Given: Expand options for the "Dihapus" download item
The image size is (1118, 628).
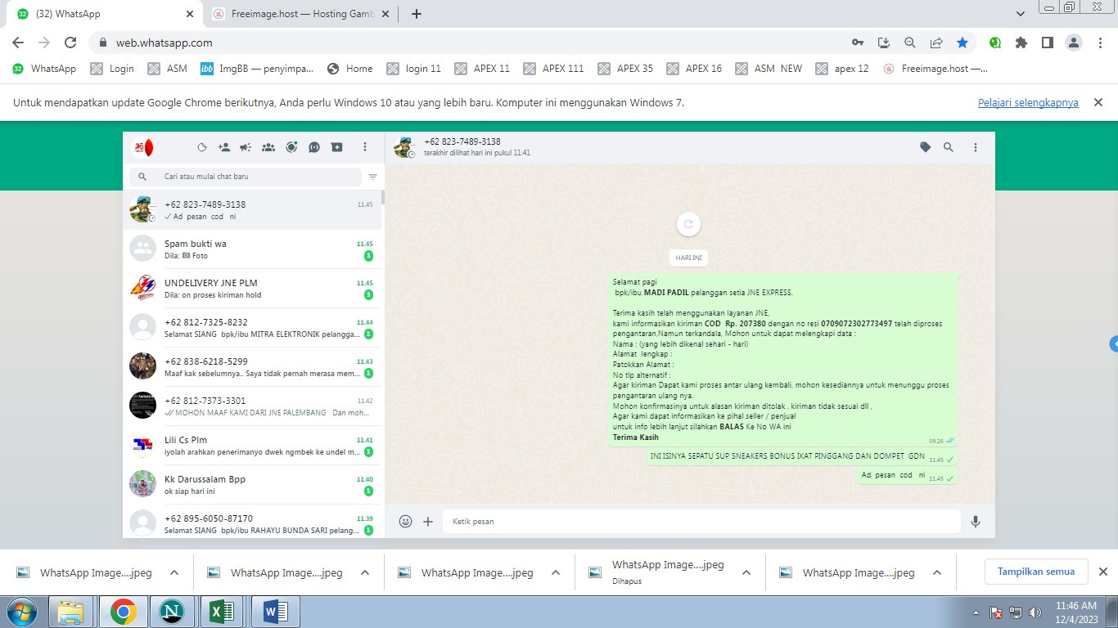Looking at the screenshot, I should coord(746,572).
